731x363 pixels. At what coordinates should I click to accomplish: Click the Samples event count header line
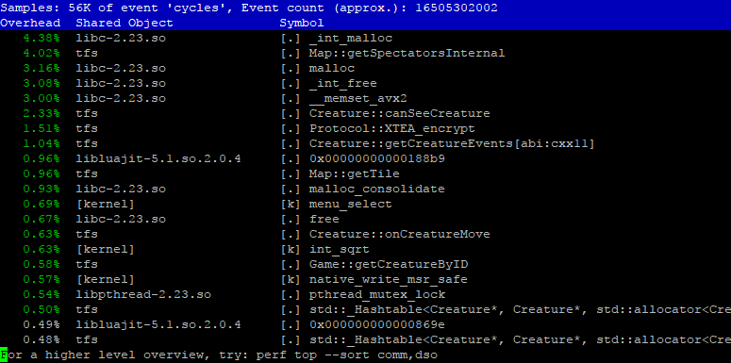point(249,8)
